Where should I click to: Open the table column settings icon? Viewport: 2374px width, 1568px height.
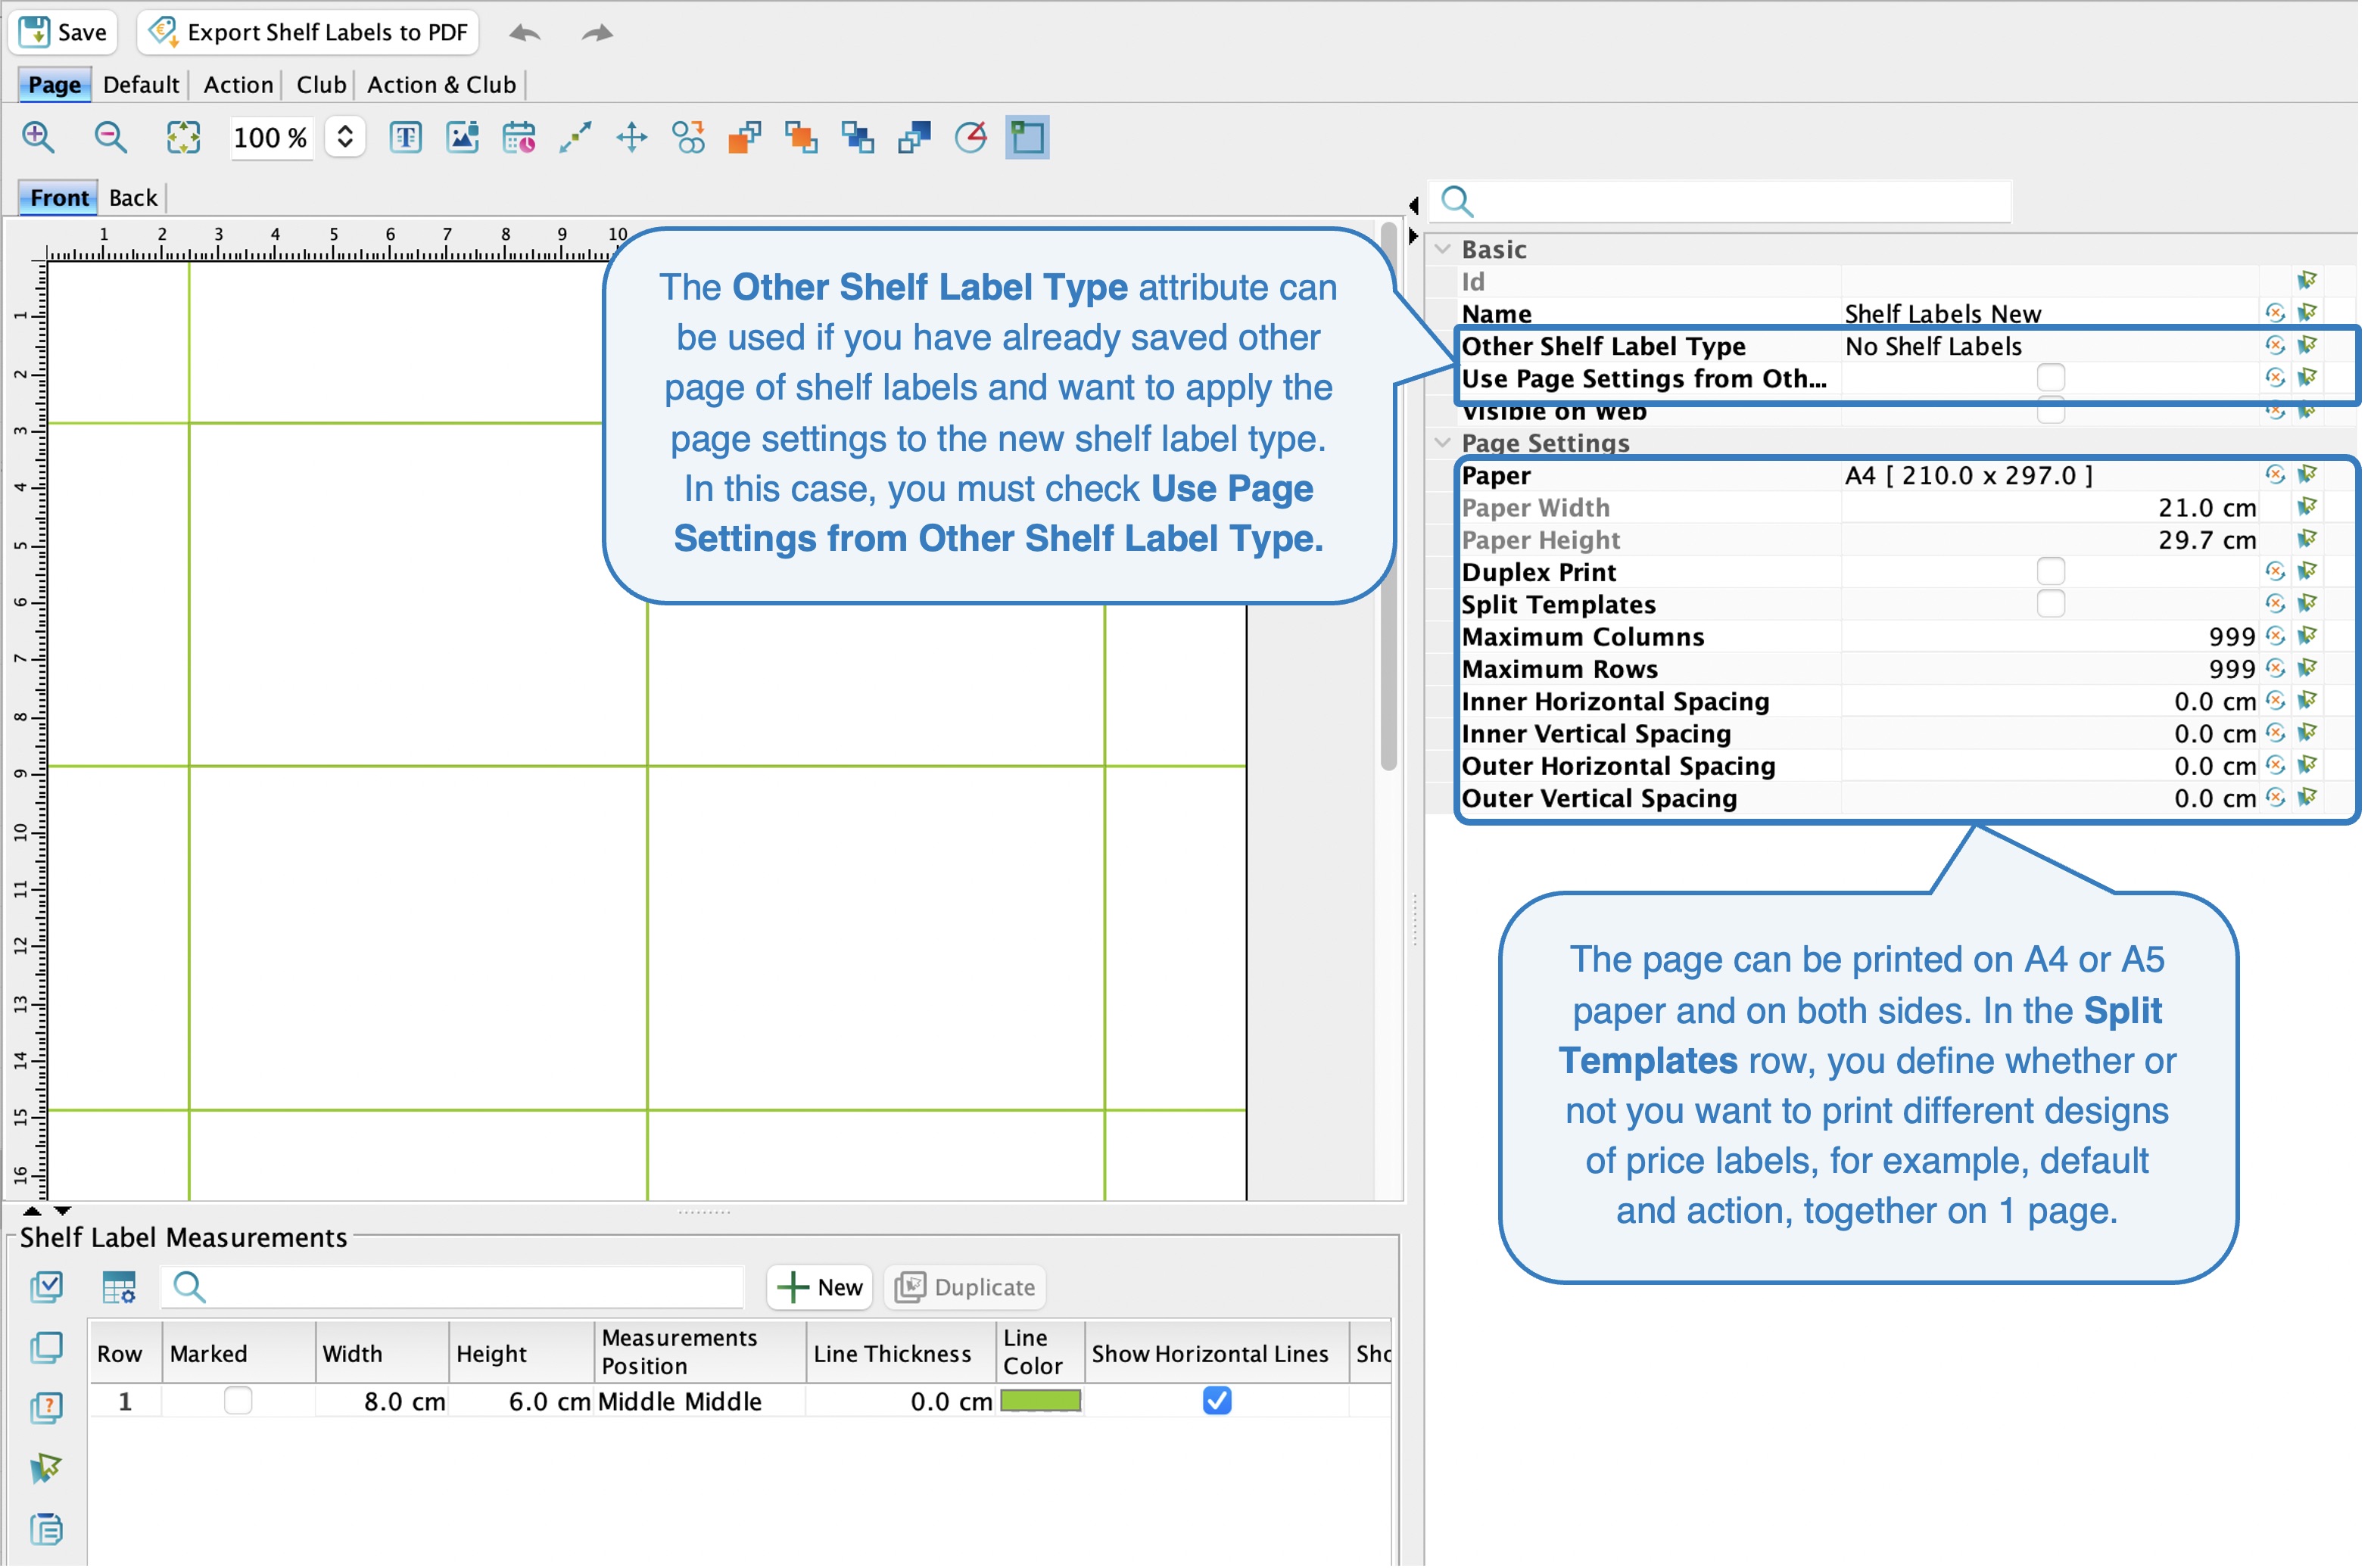[119, 1287]
